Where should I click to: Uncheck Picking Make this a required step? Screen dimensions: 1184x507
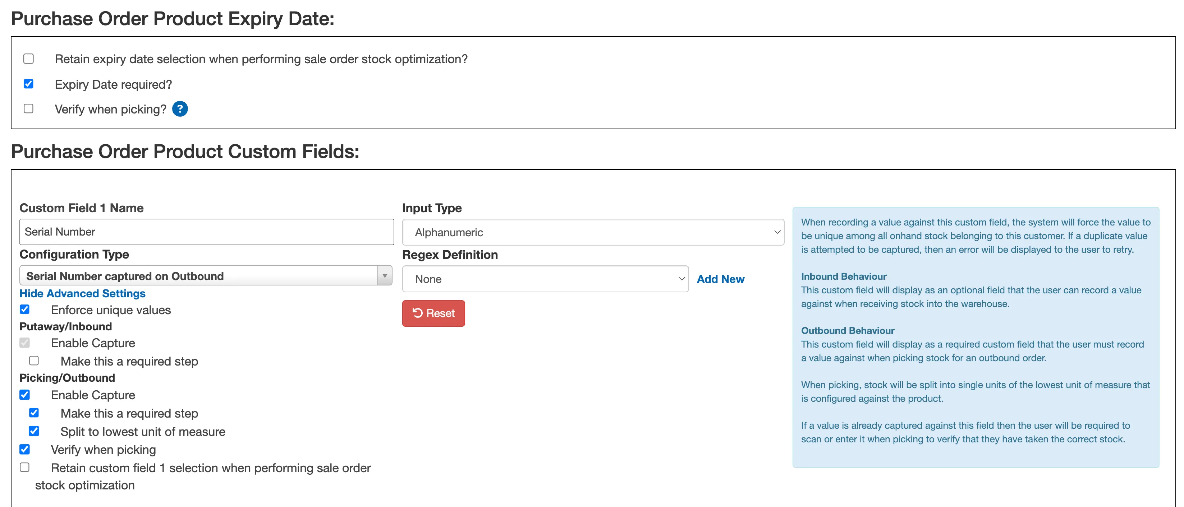pos(34,413)
